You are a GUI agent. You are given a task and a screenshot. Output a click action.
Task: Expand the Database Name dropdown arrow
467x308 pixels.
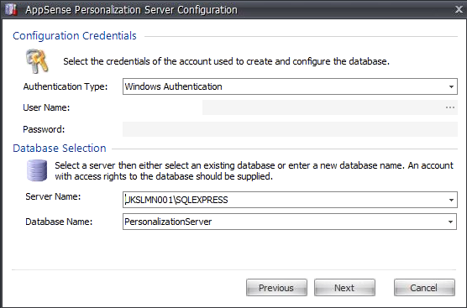click(x=450, y=222)
